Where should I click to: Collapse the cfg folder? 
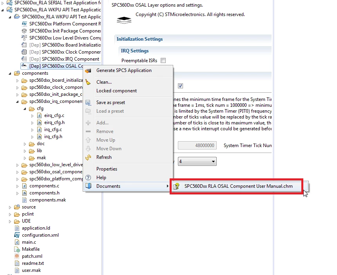click(25, 109)
